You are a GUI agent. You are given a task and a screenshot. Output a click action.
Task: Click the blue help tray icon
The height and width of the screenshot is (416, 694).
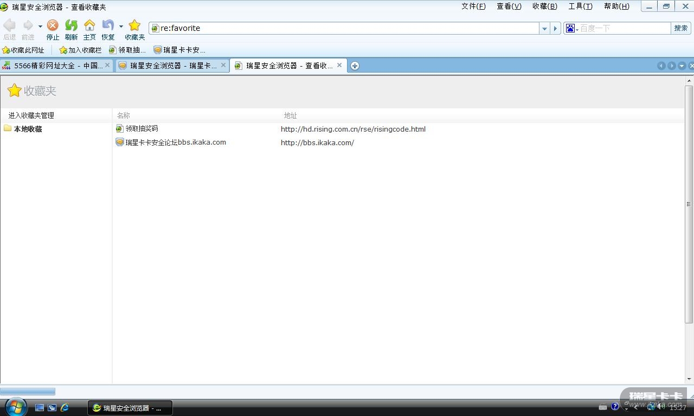(x=615, y=407)
